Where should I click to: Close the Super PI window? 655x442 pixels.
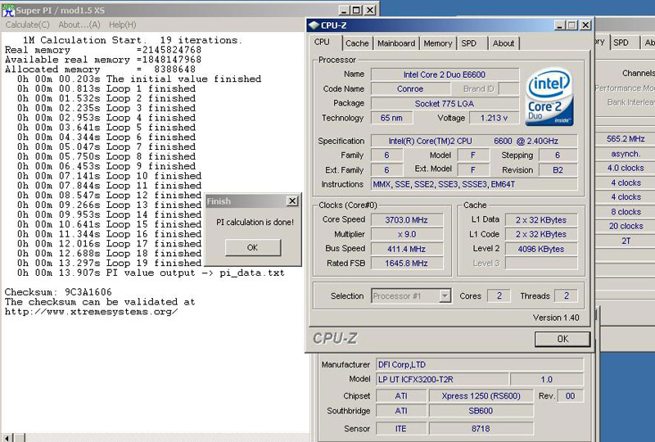(370, 10)
